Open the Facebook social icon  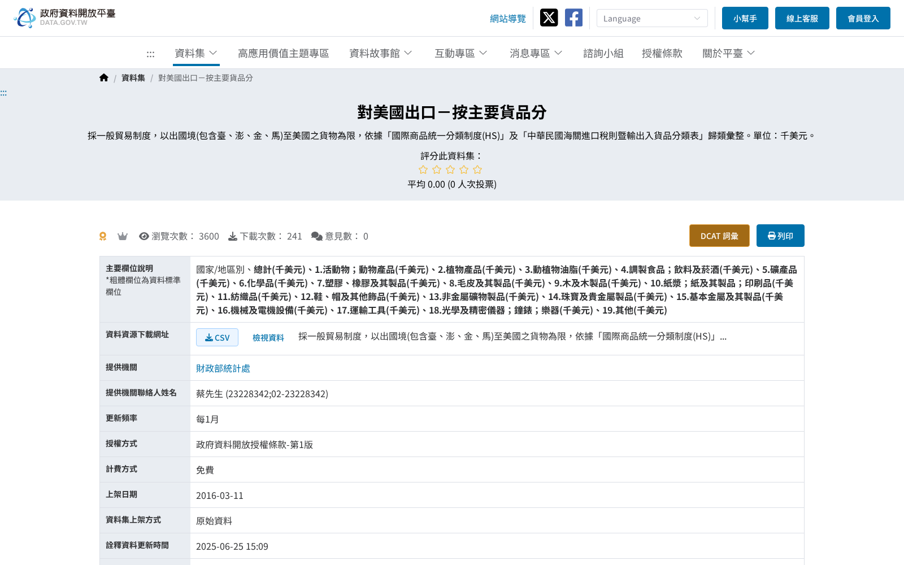pos(573,18)
